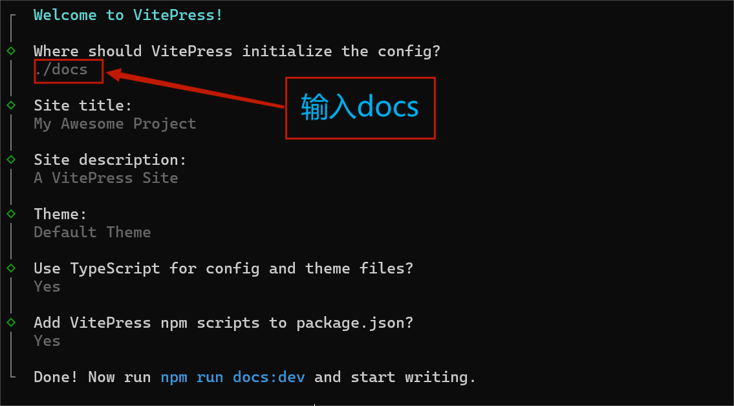Click the diamond beside the npm scripts question
Screen dimensions: 734x406
(11, 322)
